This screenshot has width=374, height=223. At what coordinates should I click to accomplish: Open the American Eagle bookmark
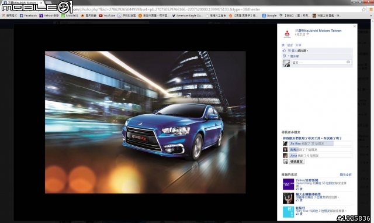(x=187, y=16)
